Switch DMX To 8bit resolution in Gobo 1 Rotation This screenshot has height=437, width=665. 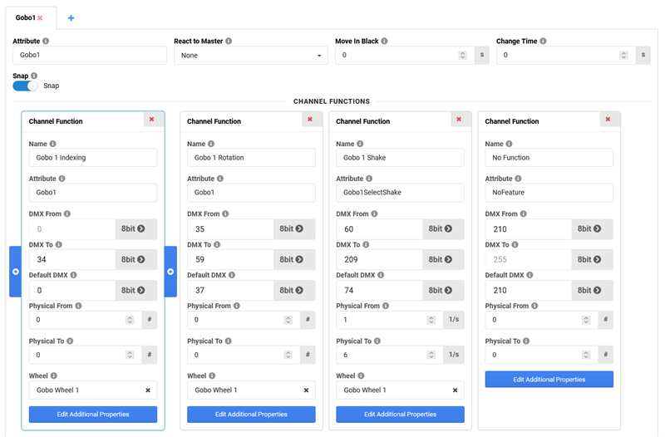[x=293, y=259]
